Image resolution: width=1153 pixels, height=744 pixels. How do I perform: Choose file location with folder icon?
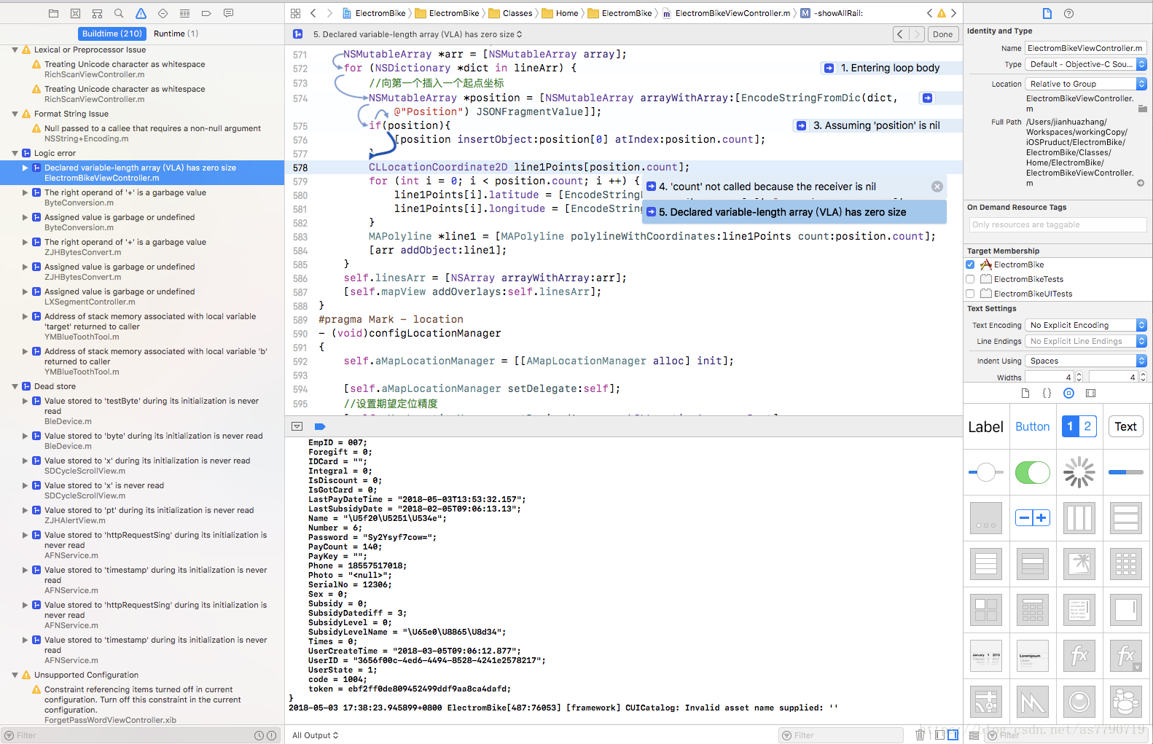(x=1142, y=109)
